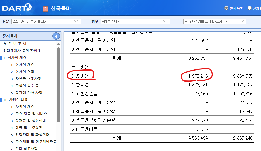Image resolution: width=261 pixels, height=151 pixels.
Task: Go to 4. 주식의 총수 등
Action: pyautogui.click(x=25, y=86)
